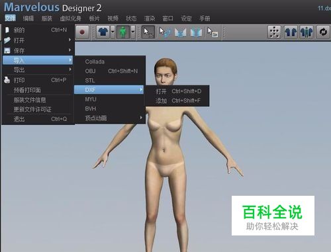Choose 更新文件许可证 menu entry
This screenshot has height=252, width=331.
click(x=38, y=109)
